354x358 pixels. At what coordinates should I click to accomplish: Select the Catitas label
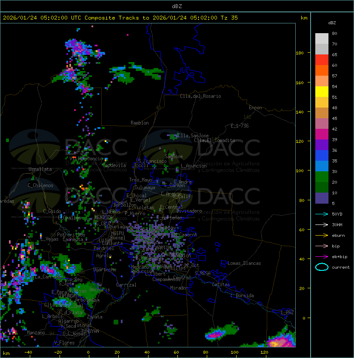click(221, 284)
